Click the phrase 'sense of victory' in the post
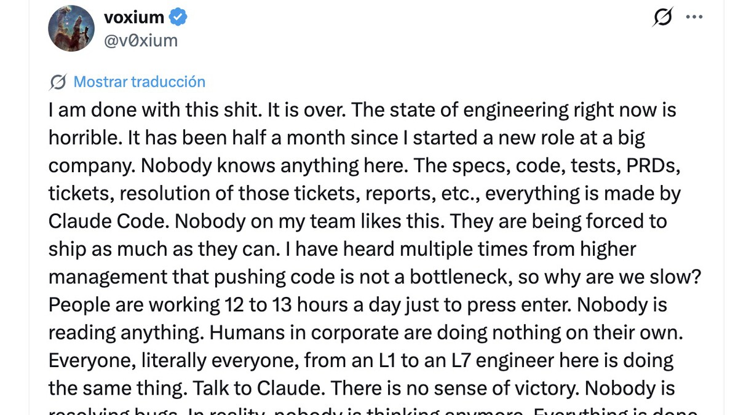Viewport: 738px width, 415px height. point(503,388)
